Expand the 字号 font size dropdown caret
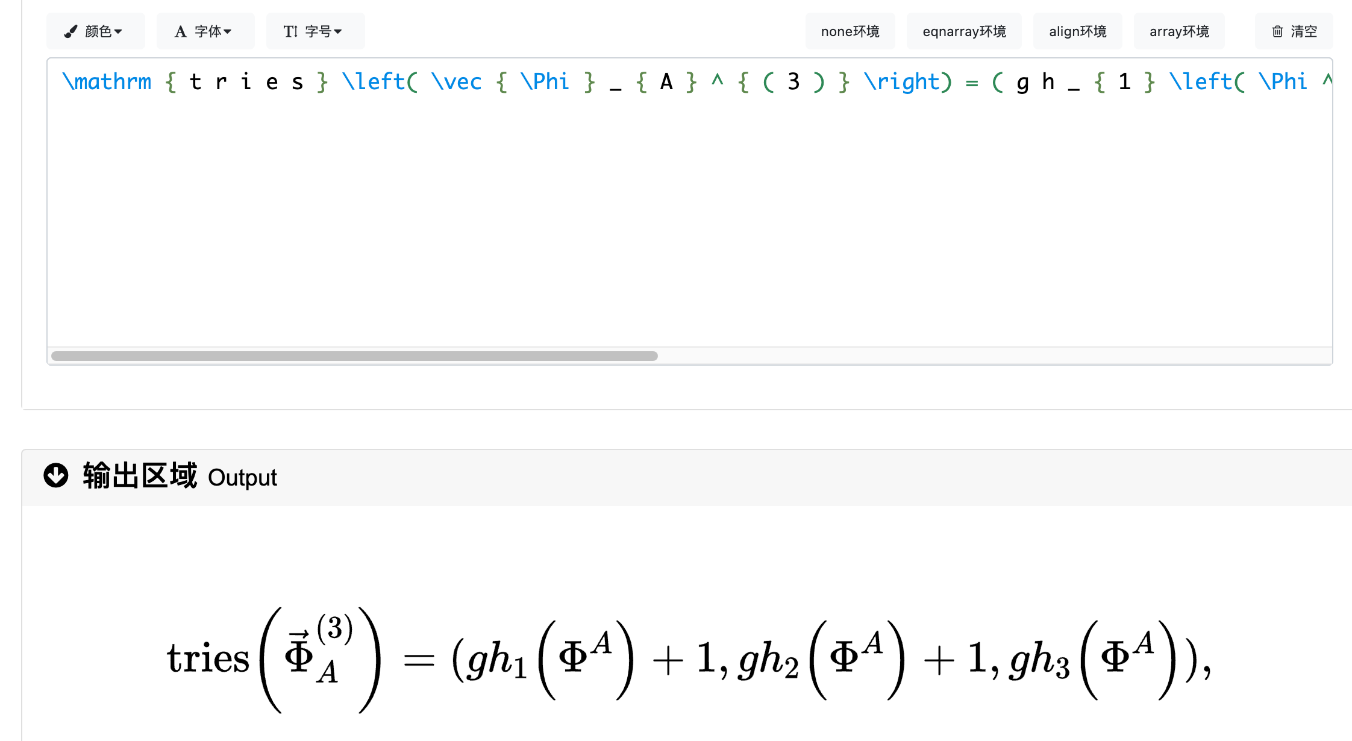Viewport: 1352px width, 741px height. tap(338, 31)
